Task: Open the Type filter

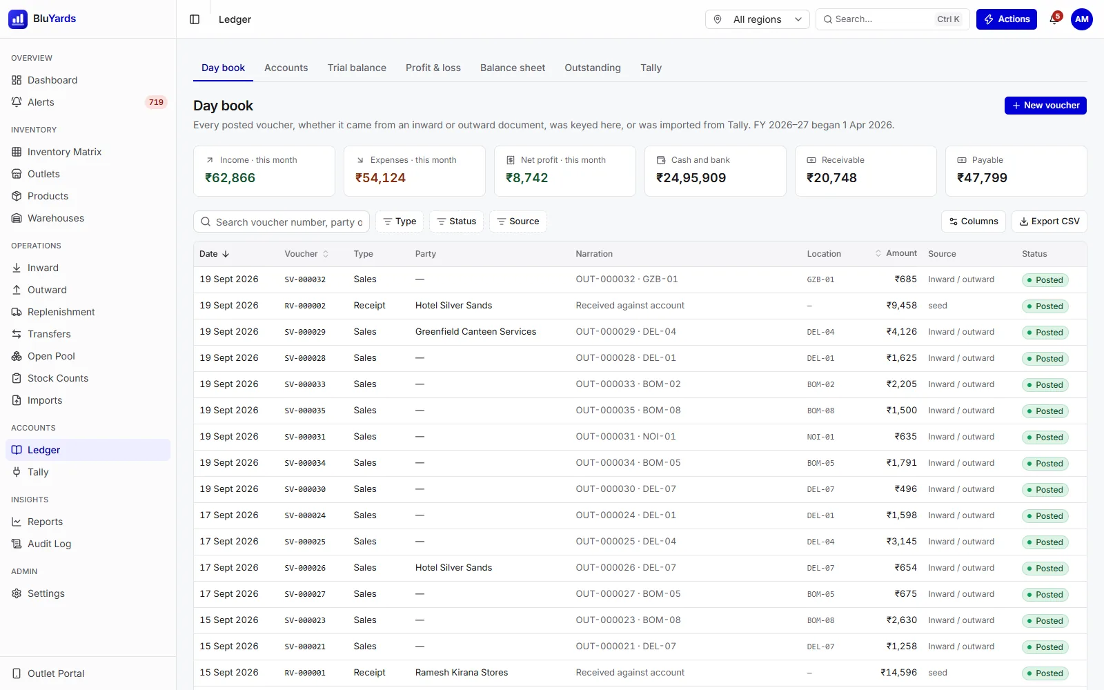Action: (400, 221)
